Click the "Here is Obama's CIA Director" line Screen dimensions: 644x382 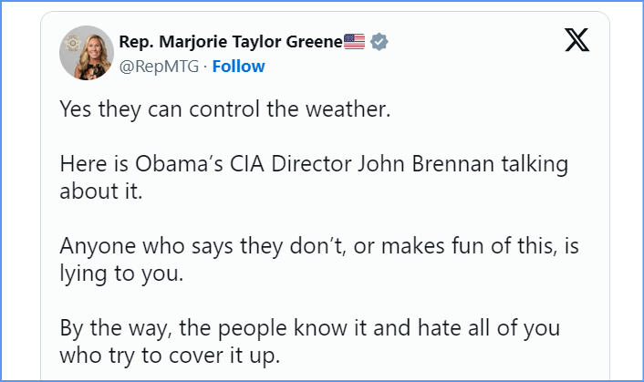[x=314, y=164]
